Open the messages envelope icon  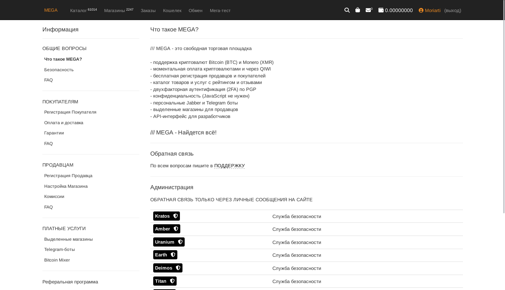tap(368, 10)
